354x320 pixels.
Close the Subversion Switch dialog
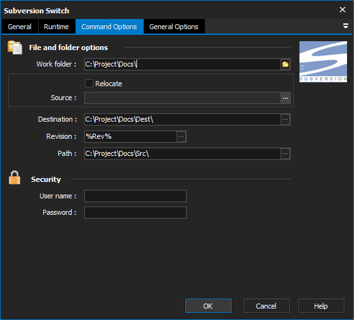coord(343,10)
